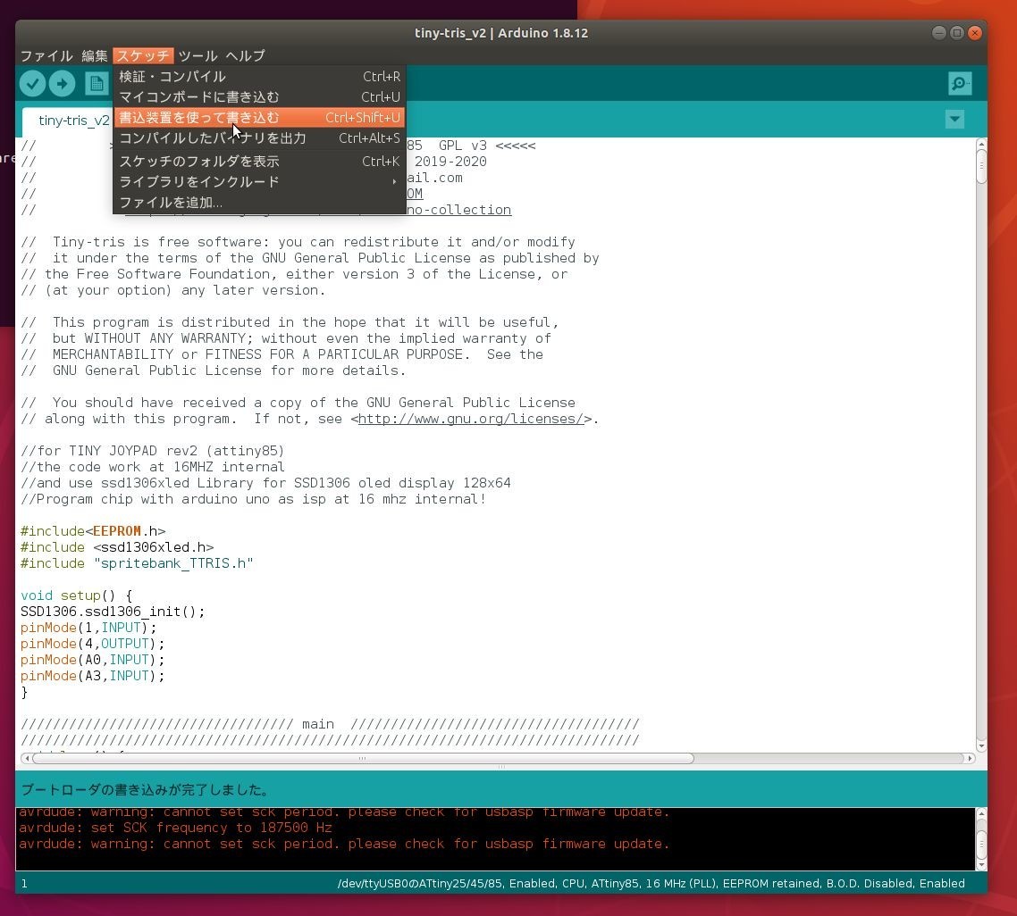Close the highlighted スケッチ menu
The width and height of the screenshot is (1017, 916).
[143, 55]
